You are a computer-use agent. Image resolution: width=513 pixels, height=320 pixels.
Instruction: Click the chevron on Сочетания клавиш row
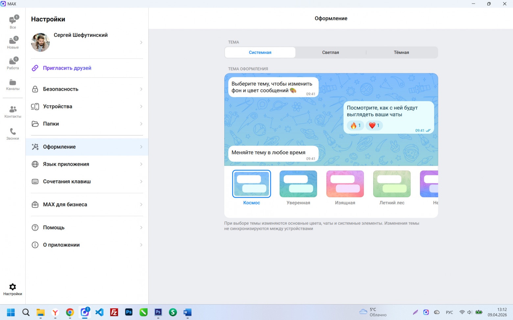[x=141, y=181]
